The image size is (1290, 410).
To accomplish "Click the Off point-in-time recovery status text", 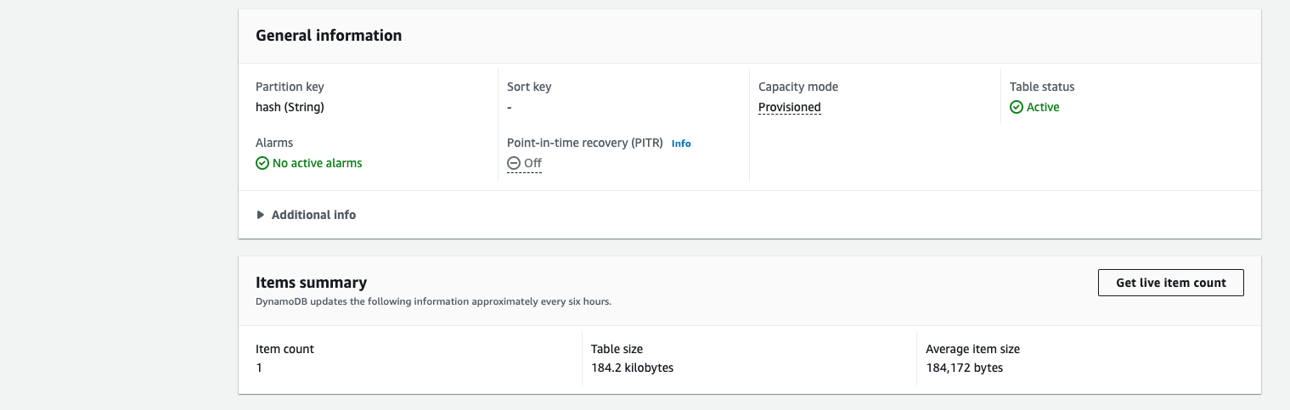I will 532,163.
